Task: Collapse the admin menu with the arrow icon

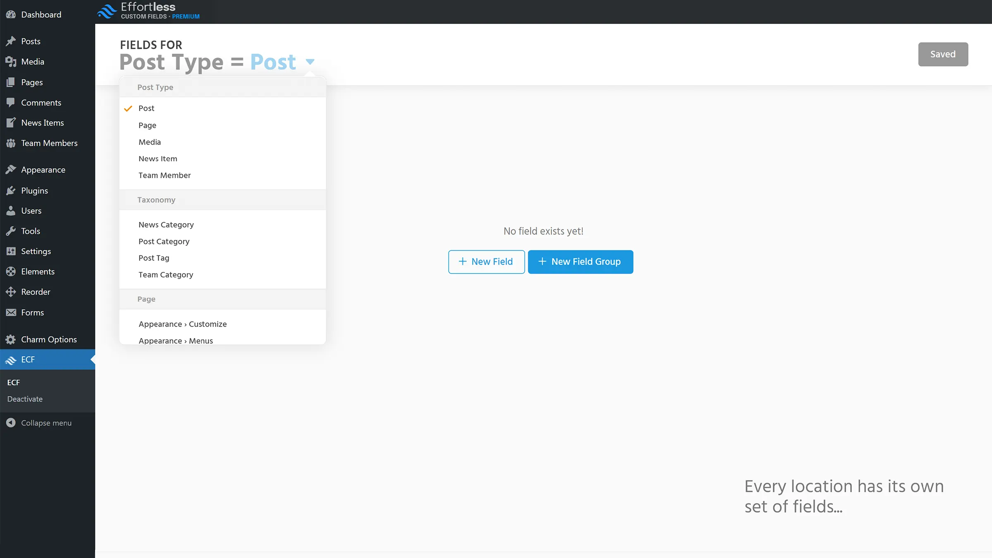Action: 11,423
